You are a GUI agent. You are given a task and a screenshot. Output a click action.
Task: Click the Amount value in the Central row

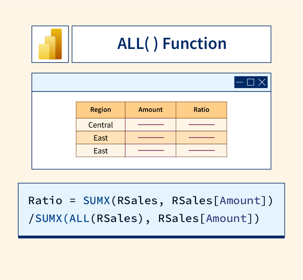point(151,125)
